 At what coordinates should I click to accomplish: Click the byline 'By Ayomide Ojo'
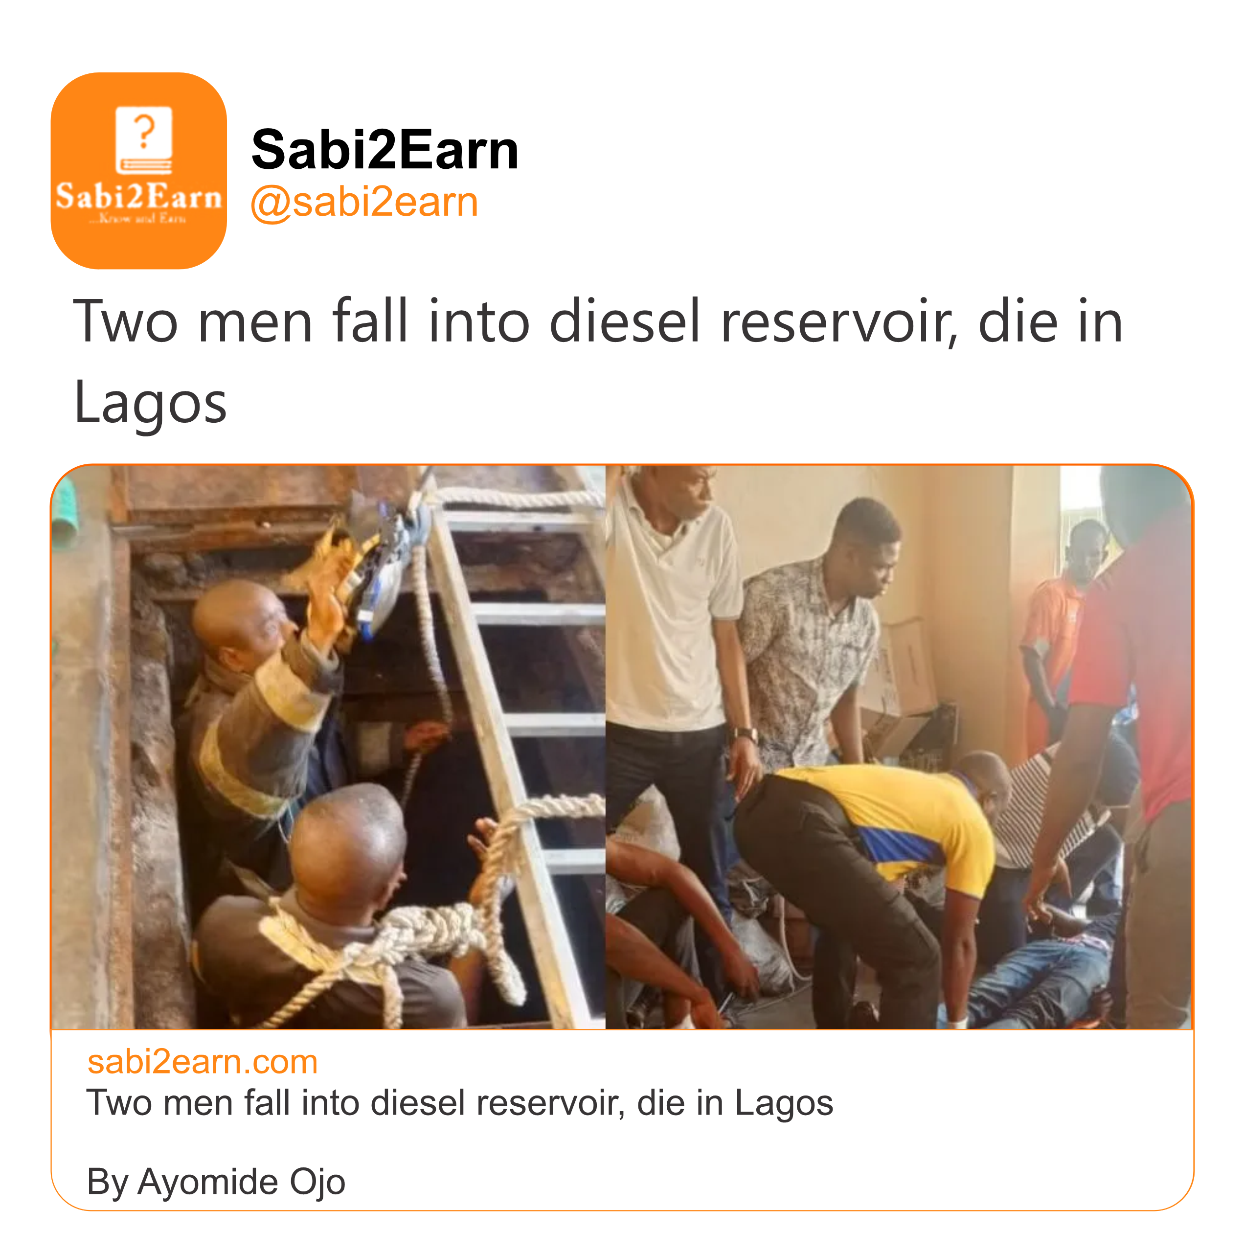click(x=216, y=1181)
